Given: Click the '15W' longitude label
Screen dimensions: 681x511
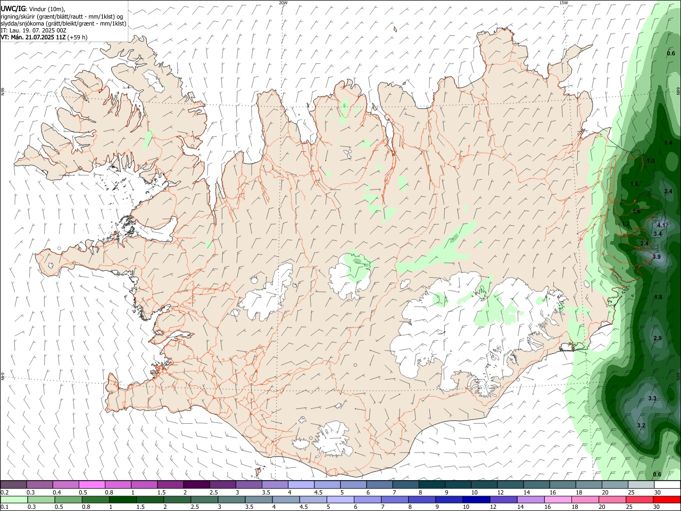Looking at the screenshot, I should [563, 3].
